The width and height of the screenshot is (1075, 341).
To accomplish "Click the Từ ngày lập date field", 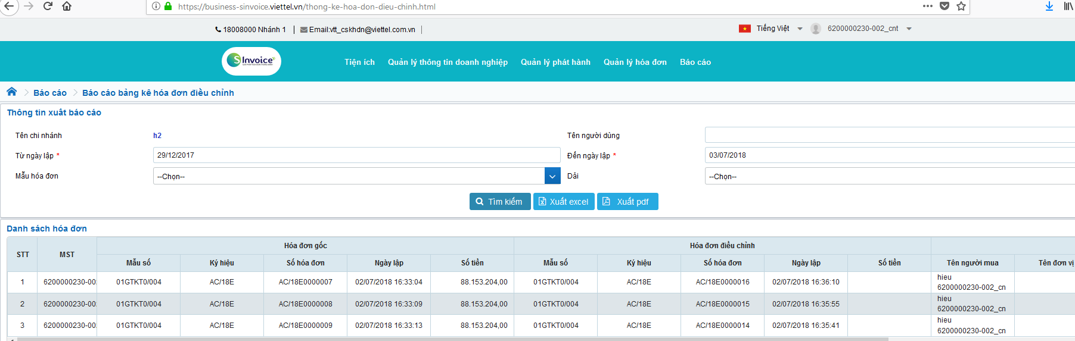I will click(356, 155).
